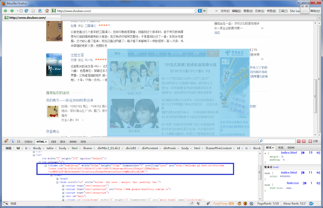Open the index.html link for line 10

[289, 153]
